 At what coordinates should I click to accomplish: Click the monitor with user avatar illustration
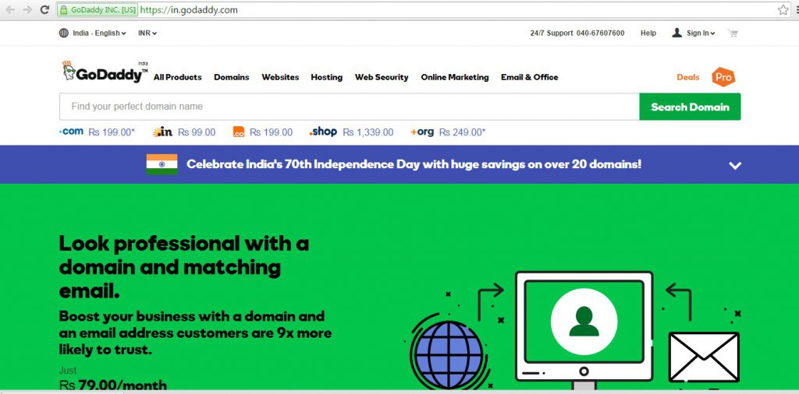584,326
